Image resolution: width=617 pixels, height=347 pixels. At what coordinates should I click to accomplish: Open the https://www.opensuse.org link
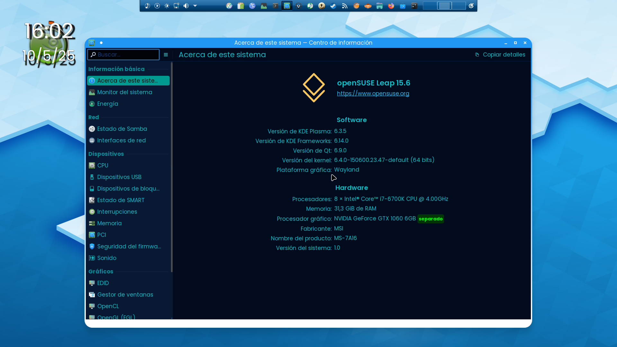coord(373,93)
